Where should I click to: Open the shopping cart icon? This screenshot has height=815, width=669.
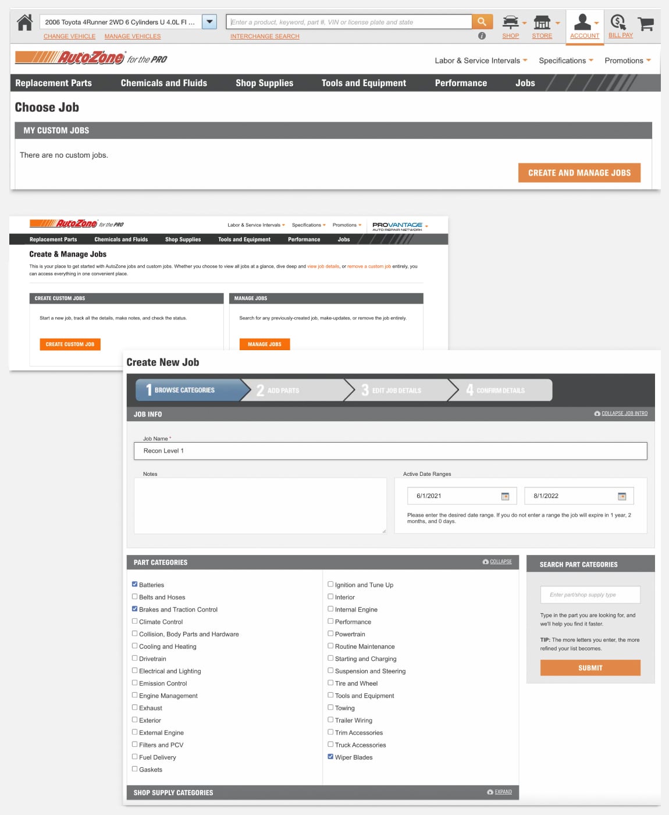click(x=646, y=24)
